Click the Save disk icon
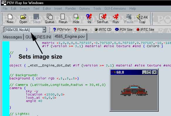 [36, 19]
